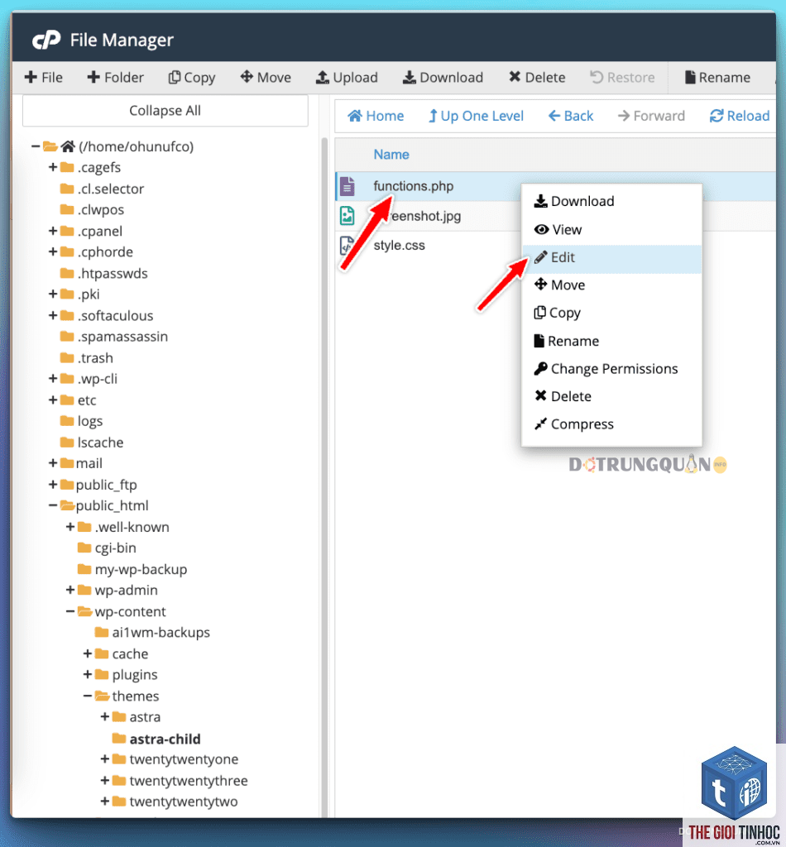Click the Download toolbar button
The width and height of the screenshot is (786, 847).
pyautogui.click(x=443, y=77)
